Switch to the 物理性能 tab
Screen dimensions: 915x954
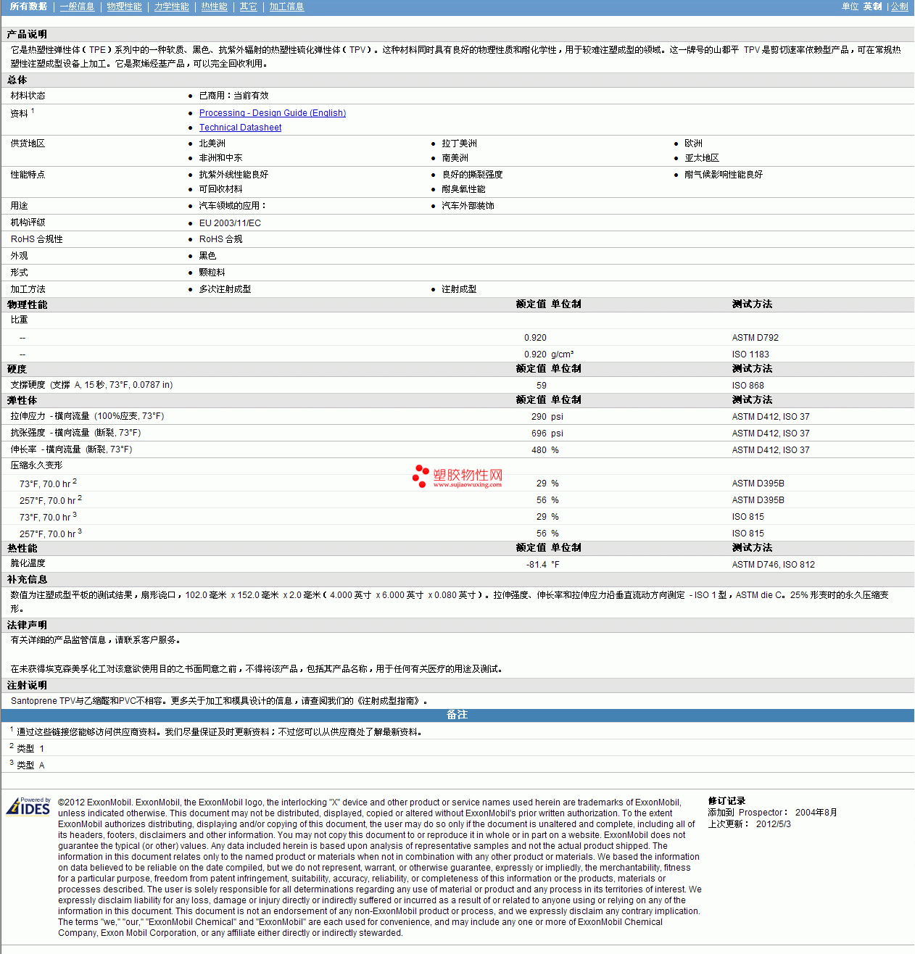tap(124, 7)
